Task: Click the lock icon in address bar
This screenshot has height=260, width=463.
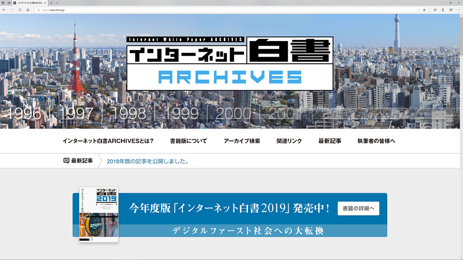Action: (38, 10)
